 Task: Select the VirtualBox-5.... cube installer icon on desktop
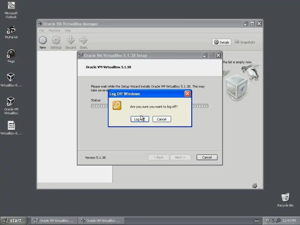click(11, 80)
